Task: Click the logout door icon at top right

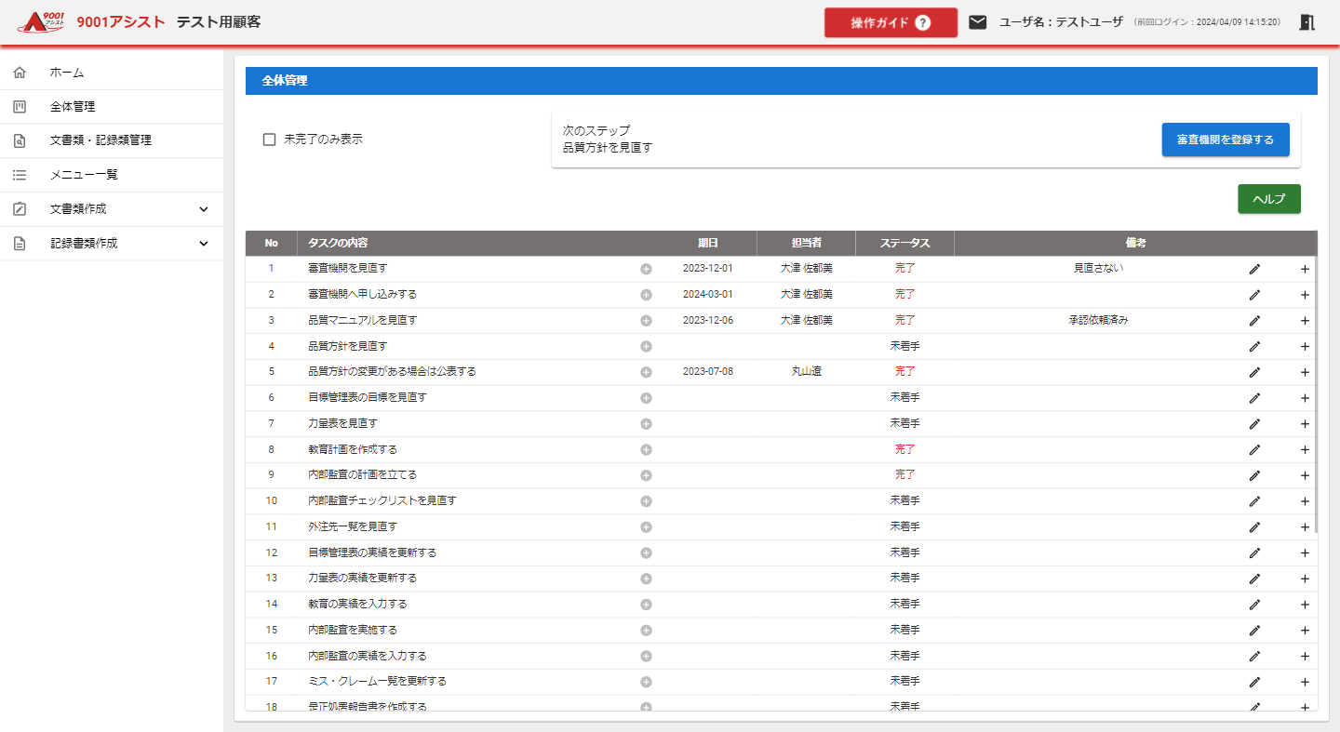Action: click(x=1306, y=20)
